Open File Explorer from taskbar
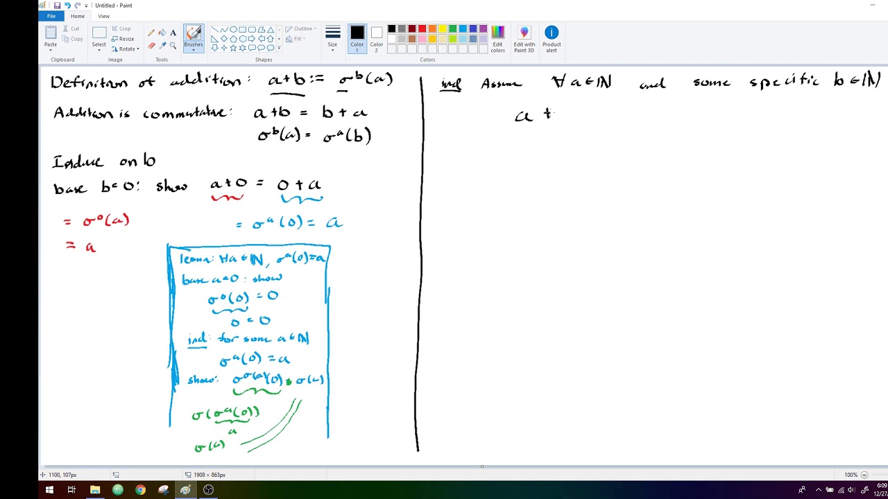Image resolution: width=888 pixels, height=499 pixels. (x=95, y=490)
